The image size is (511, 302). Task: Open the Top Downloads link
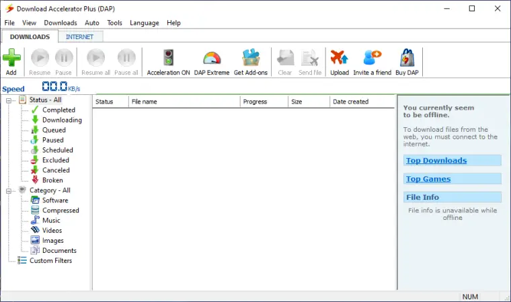point(436,161)
